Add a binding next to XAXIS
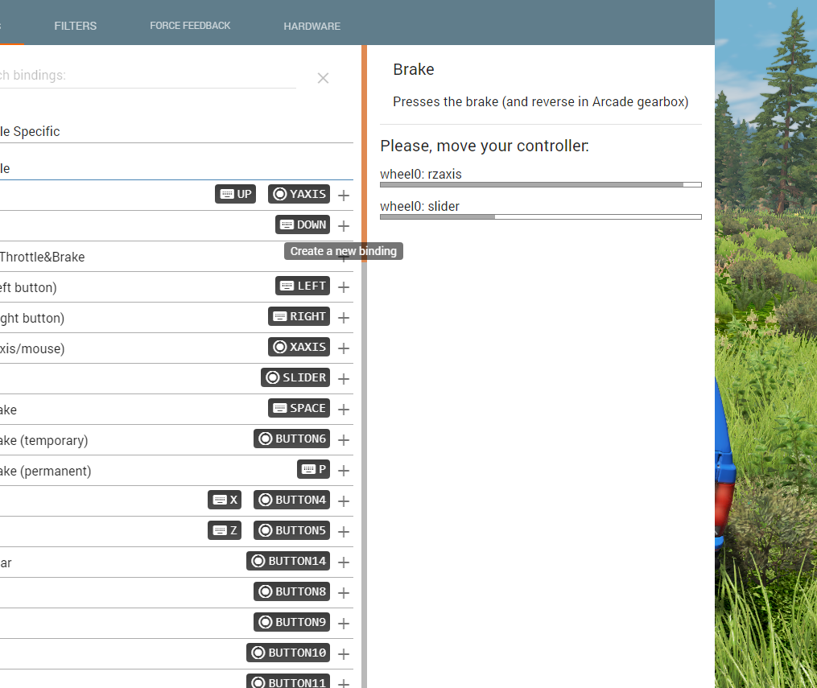 tap(344, 348)
